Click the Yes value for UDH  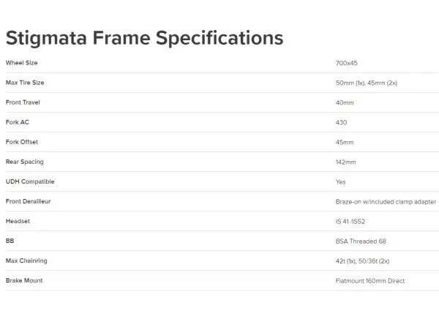coord(341,181)
